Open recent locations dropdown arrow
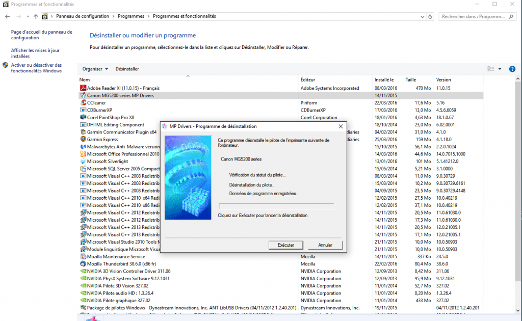Screen dimensions: 522x321 tap(28, 16)
